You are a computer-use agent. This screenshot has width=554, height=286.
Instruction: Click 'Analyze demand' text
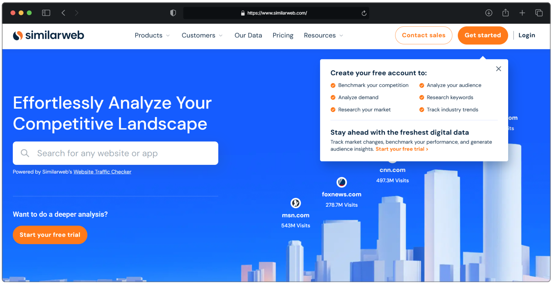[358, 97]
